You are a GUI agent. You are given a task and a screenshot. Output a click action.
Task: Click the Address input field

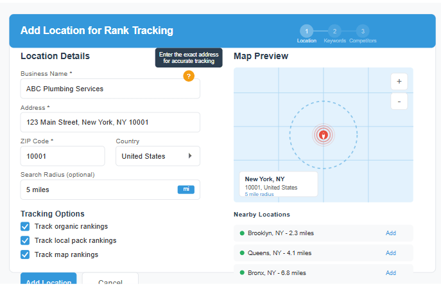click(x=110, y=122)
